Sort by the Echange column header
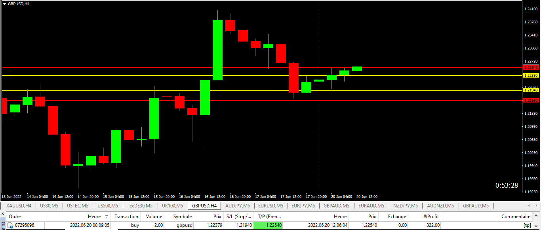 coord(394,217)
